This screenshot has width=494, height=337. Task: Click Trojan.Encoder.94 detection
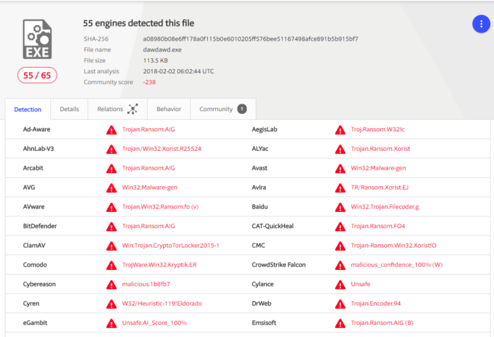pos(376,303)
